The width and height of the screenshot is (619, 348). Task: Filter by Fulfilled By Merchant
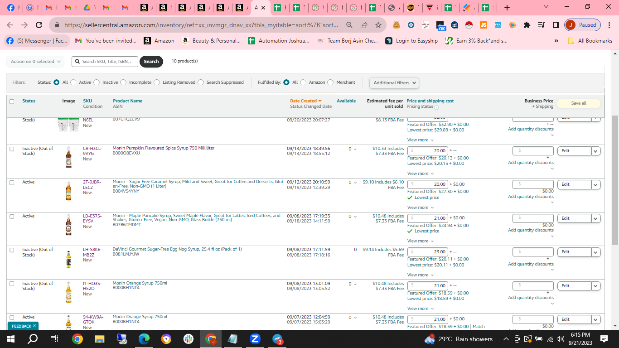(x=330, y=82)
